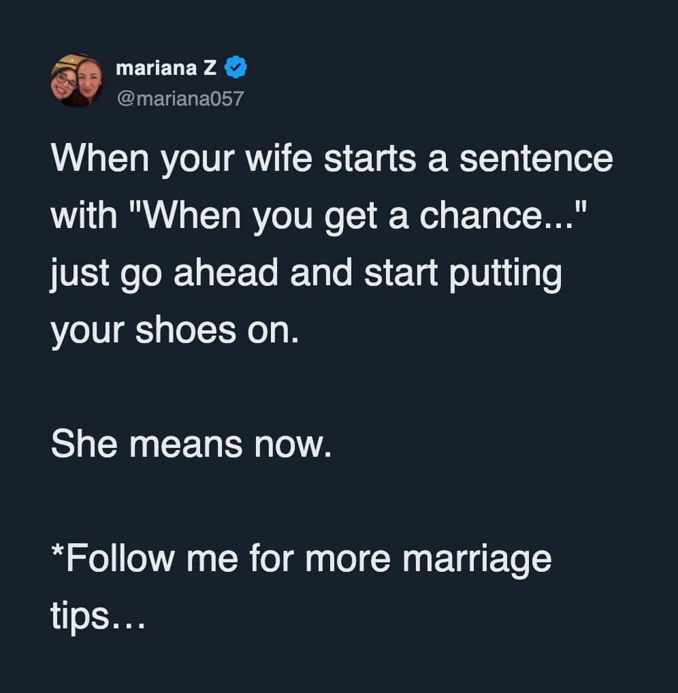Click the word "tips…" at the bottom
Image resolution: width=678 pixels, height=693 pixels.
[97, 617]
